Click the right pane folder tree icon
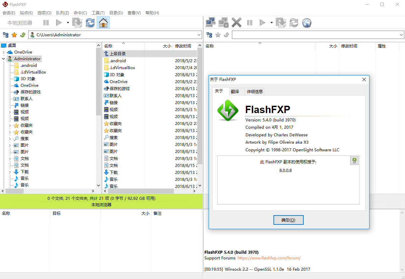 point(209,35)
